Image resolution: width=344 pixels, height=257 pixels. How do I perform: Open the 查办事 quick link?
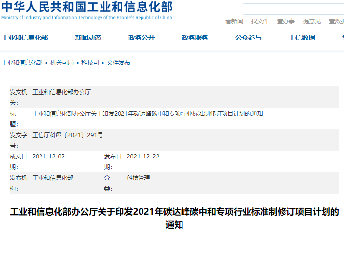click(286, 21)
